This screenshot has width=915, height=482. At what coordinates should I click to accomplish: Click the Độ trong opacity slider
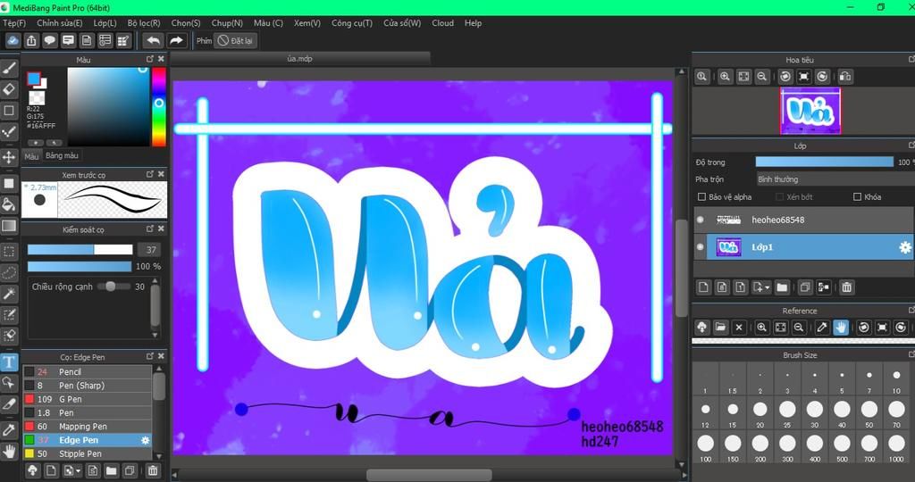(x=824, y=162)
